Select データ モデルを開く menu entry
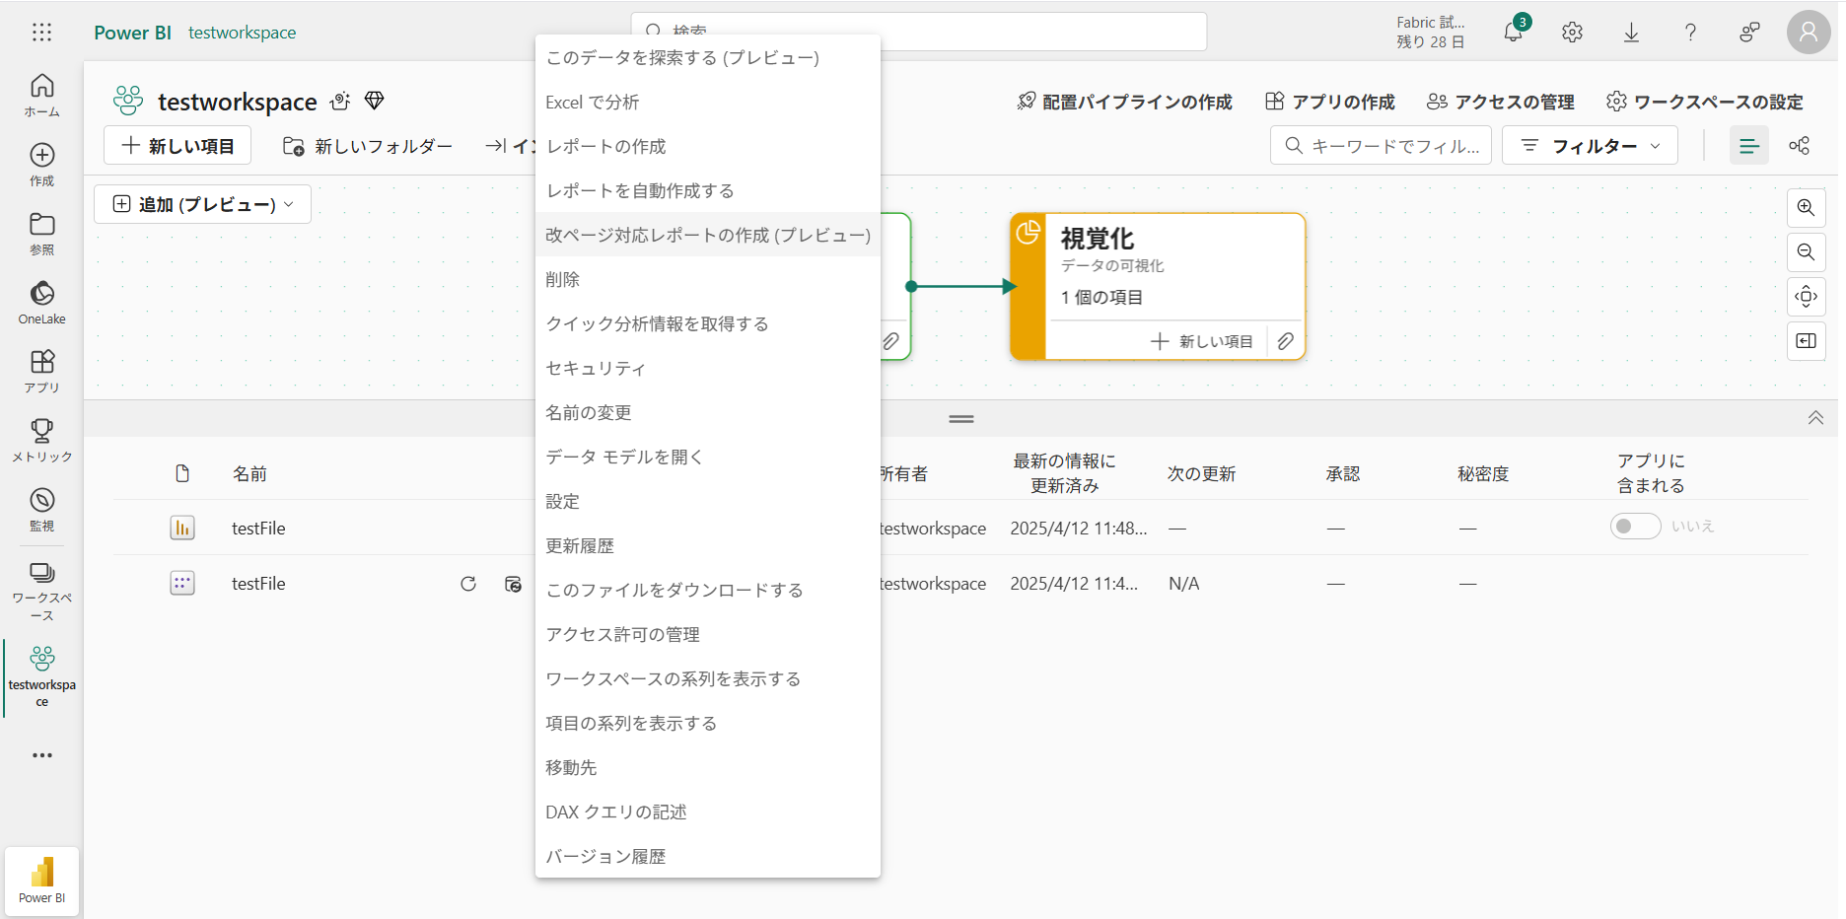This screenshot has height=919, width=1846. [708, 457]
